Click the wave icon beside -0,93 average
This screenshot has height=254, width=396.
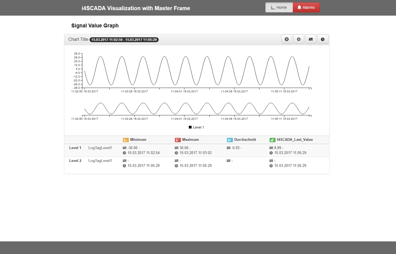coord(229,148)
